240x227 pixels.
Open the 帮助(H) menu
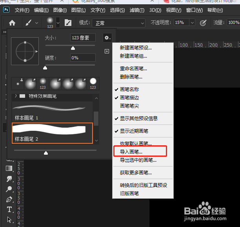tap(215, 10)
